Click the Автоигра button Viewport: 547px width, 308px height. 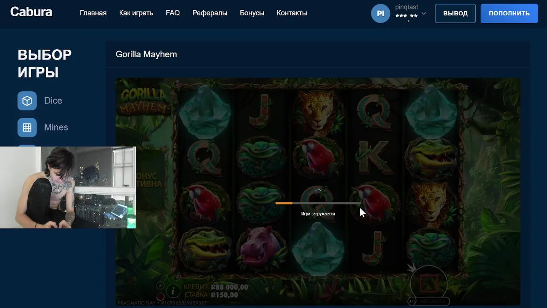click(x=429, y=301)
